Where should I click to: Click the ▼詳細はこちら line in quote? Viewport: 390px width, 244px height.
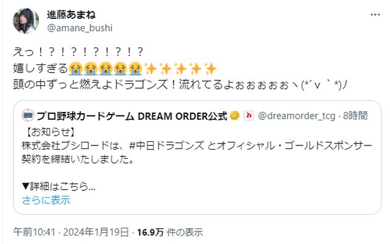point(58,186)
